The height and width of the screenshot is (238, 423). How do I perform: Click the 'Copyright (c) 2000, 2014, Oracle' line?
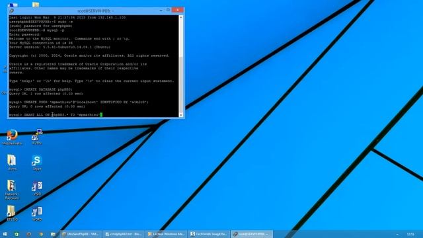click(x=89, y=56)
